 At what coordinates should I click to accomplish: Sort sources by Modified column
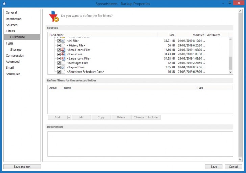191,35
